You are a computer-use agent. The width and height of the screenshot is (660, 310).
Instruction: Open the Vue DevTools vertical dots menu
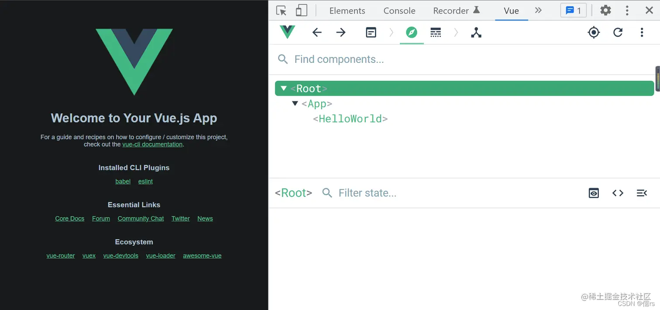click(x=642, y=32)
